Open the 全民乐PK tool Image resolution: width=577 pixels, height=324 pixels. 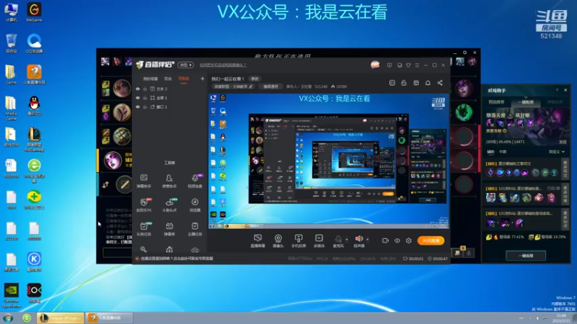pos(144,204)
